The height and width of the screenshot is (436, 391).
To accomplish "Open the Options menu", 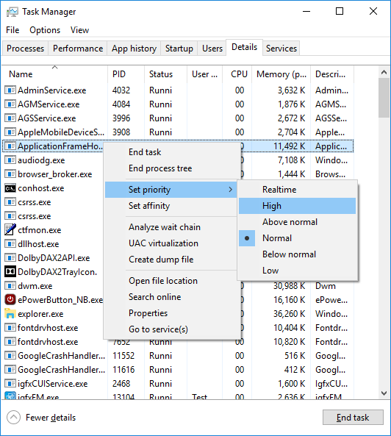I will coord(45,30).
